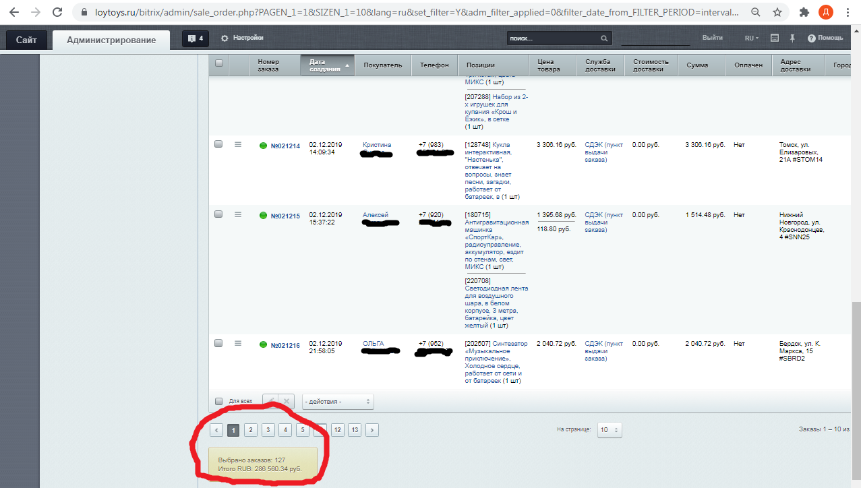Open product link Синтезатор Музыкальное приключение
Viewport: 861px width, 488px height.
point(496,362)
